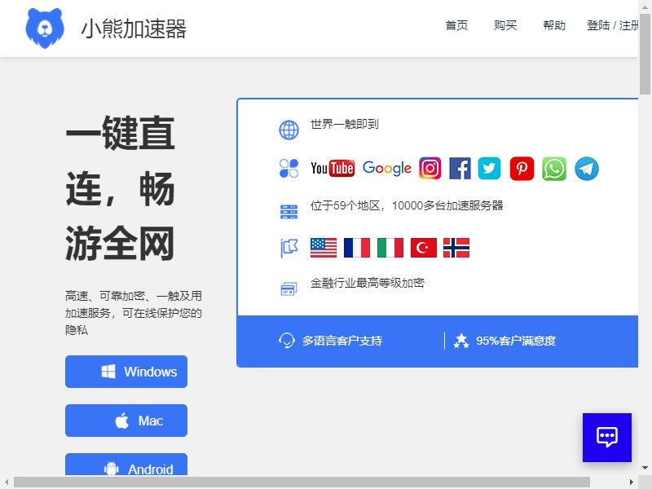The height and width of the screenshot is (489, 652).
Task: Go to 登陆 / 注册 page
Action: point(612,25)
